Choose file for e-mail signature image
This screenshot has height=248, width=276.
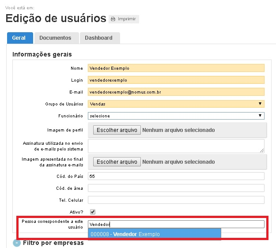(x=117, y=162)
